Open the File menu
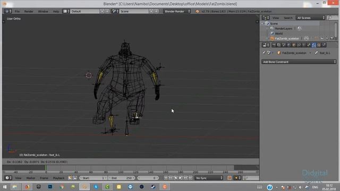This screenshot has width=340, height=191. pos(18,11)
